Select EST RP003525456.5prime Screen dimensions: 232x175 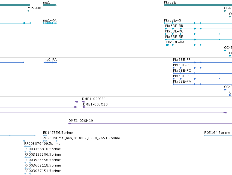43,160
